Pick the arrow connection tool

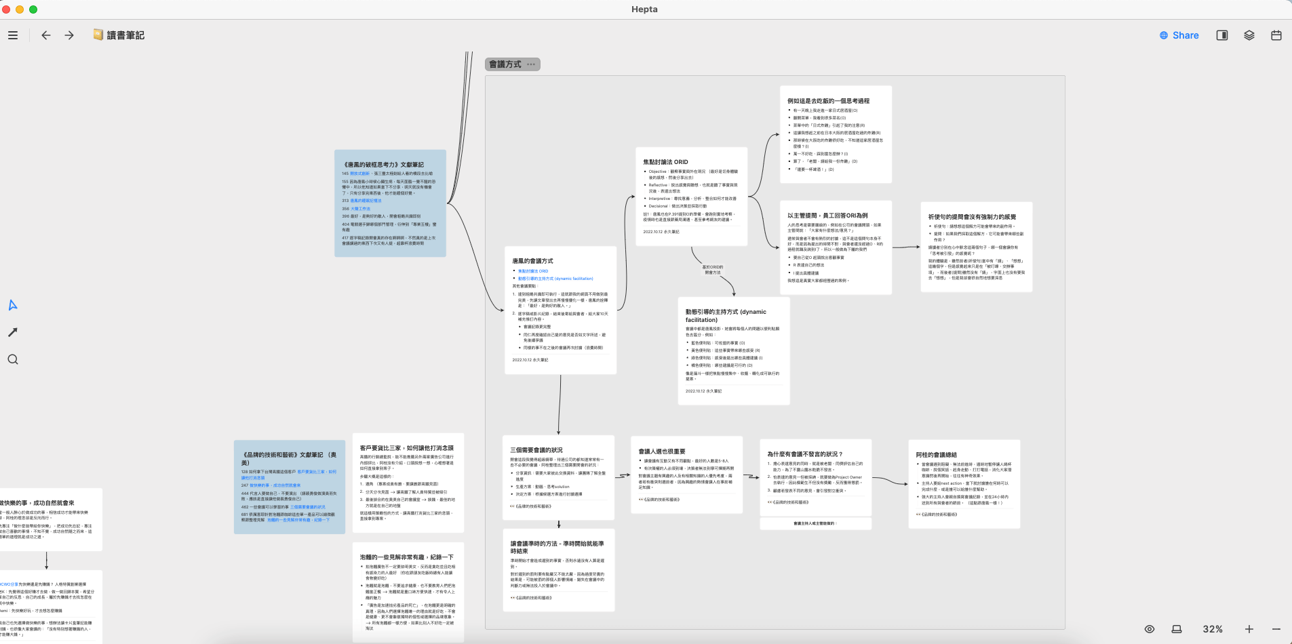13,332
